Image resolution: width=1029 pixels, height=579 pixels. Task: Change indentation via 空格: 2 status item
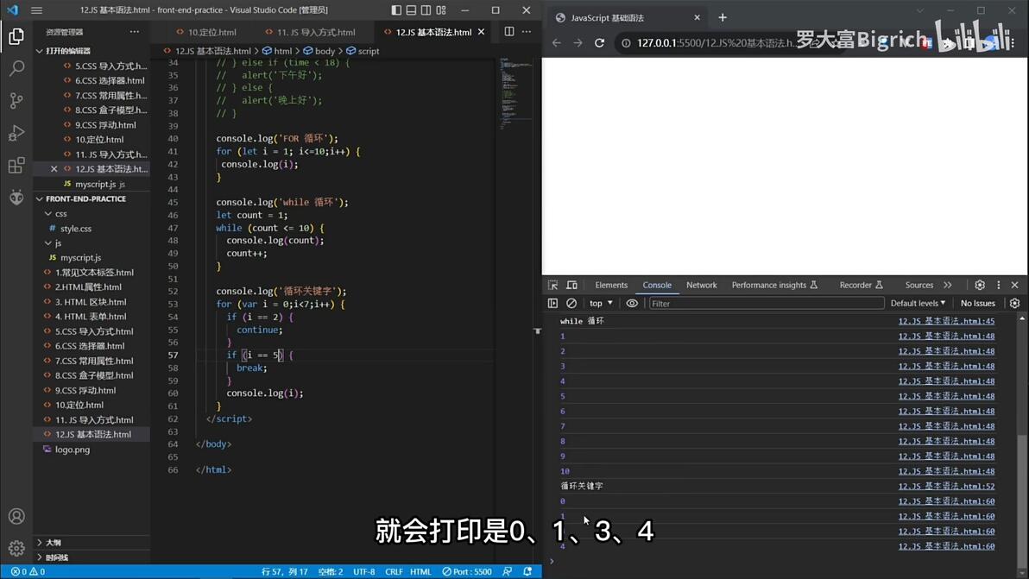(x=330, y=572)
